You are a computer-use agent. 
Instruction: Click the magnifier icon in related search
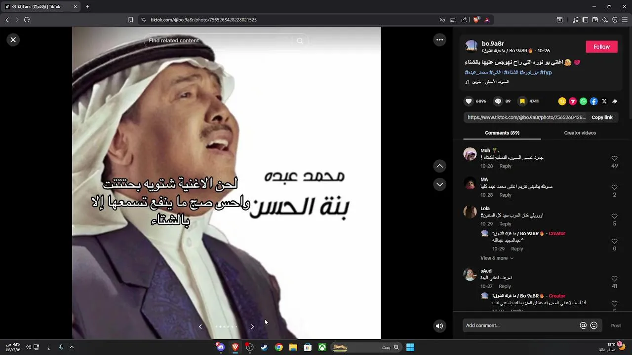click(x=300, y=41)
